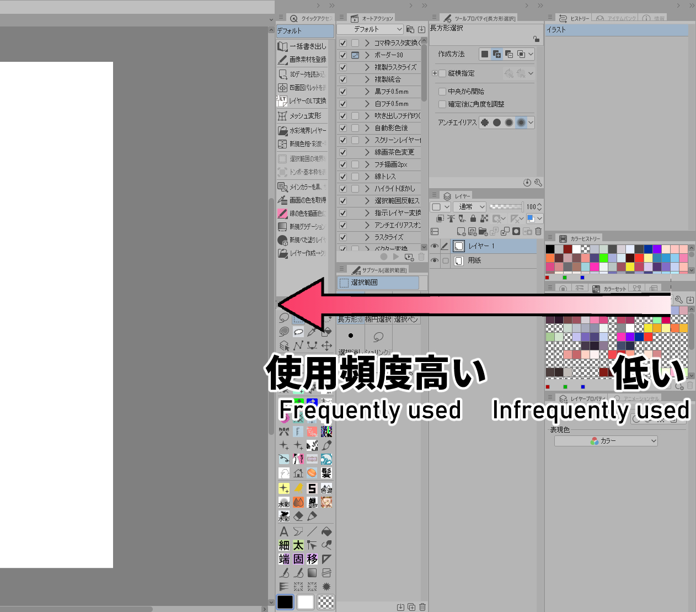This screenshot has width=696, height=612.
Task: Switch to the ヒストリー tab
Action: [x=574, y=18]
